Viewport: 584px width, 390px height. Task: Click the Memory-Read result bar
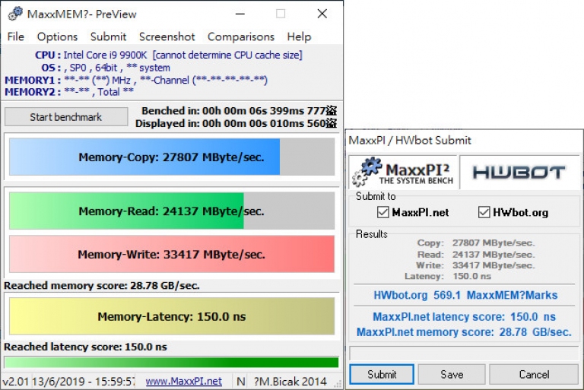click(172, 211)
